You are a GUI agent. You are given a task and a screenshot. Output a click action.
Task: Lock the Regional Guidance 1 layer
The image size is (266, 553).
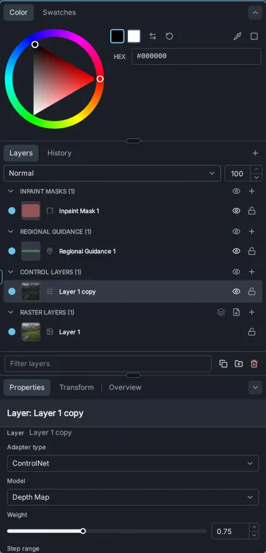(x=251, y=251)
